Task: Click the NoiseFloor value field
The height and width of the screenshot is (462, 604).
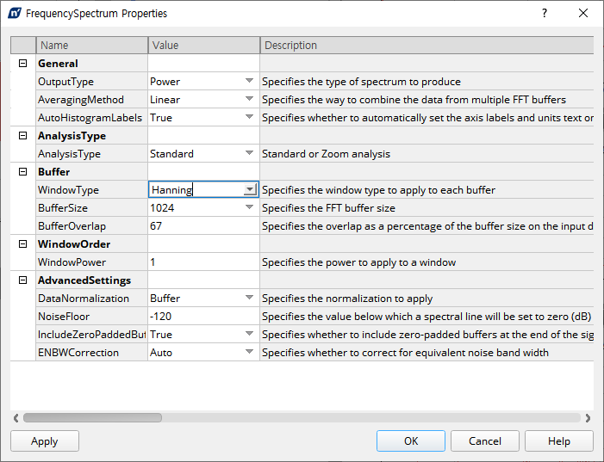Action: click(203, 317)
